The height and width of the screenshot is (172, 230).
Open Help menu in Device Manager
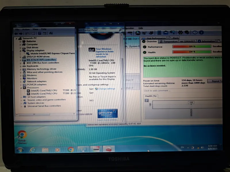coord(44,29)
